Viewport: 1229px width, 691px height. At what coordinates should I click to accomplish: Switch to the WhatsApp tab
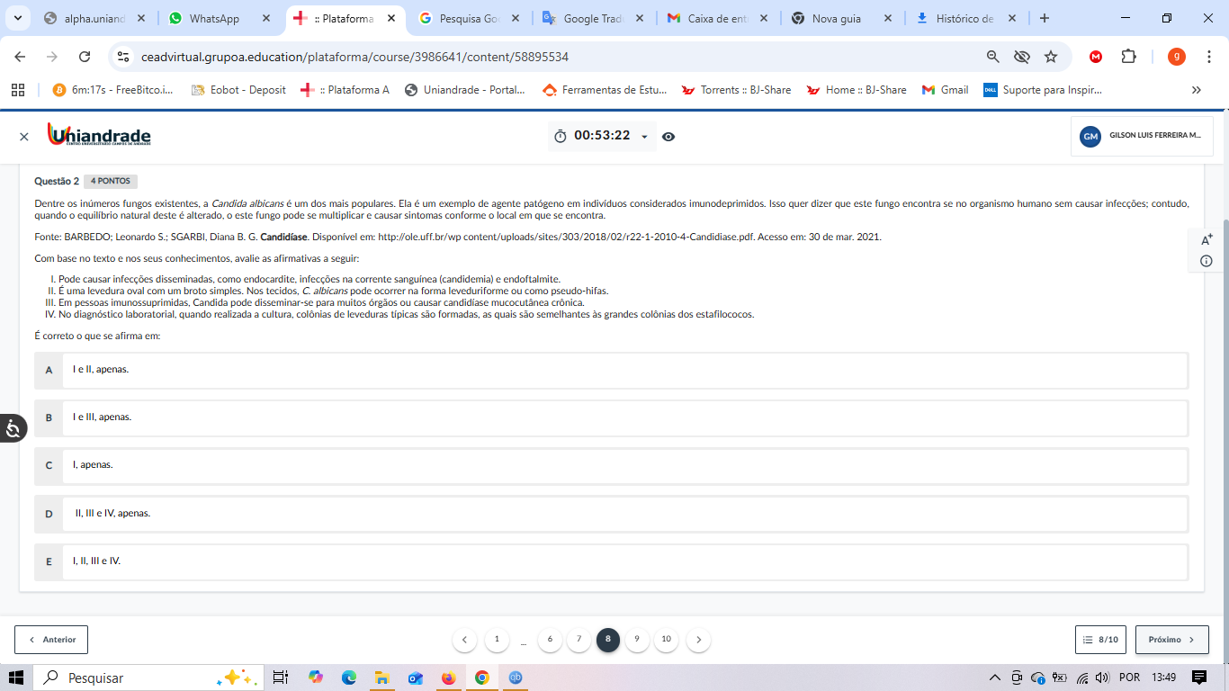pyautogui.click(x=214, y=19)
